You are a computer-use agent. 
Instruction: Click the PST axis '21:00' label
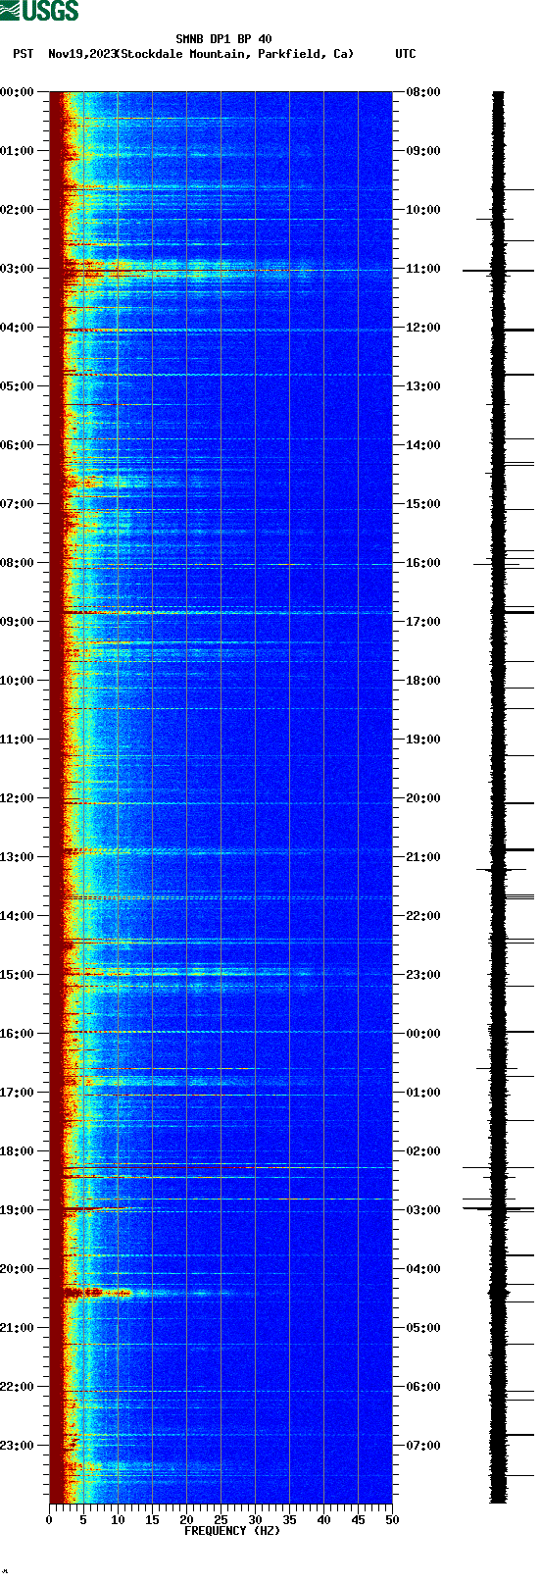click(x=18, y=1328)
